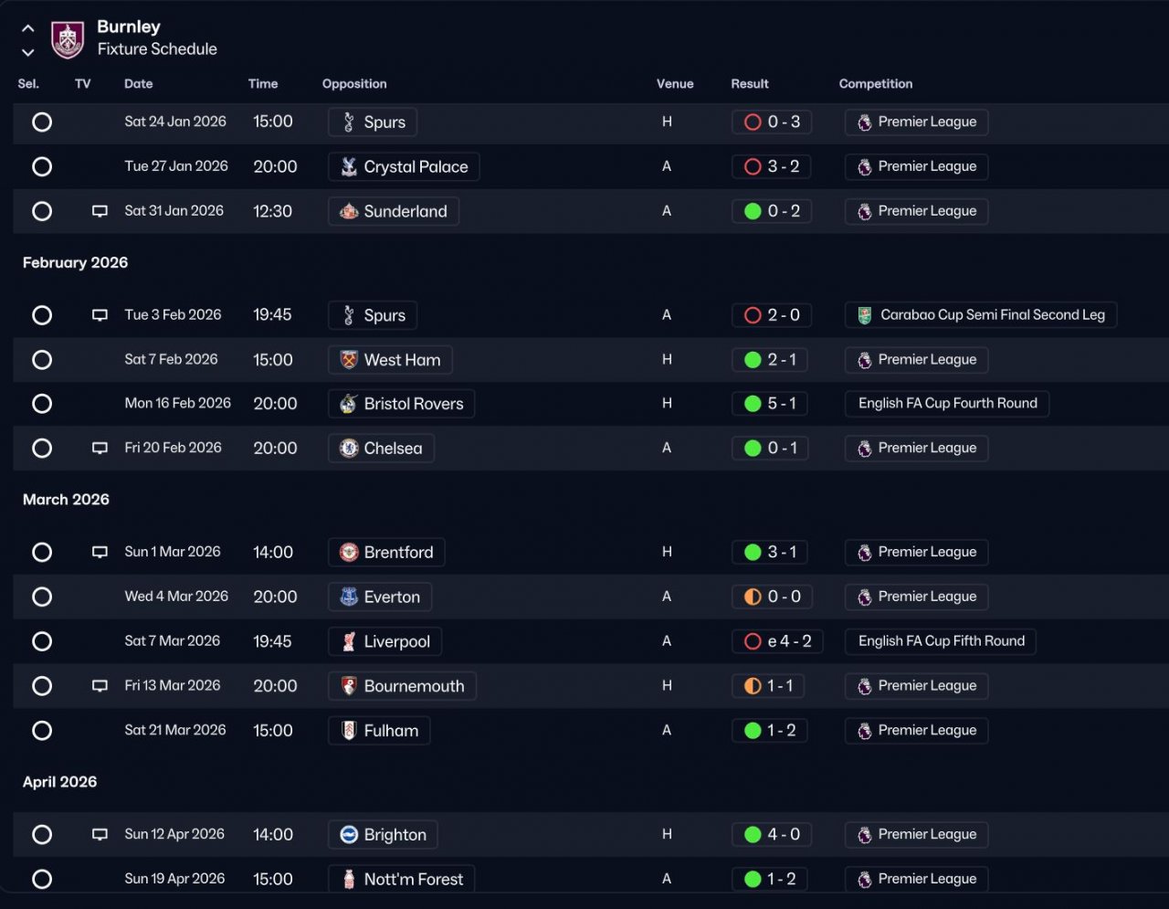Select the West Ham fixture radio button
Image resolution: width=1169 pixels, height=909 pixels.
42,360
